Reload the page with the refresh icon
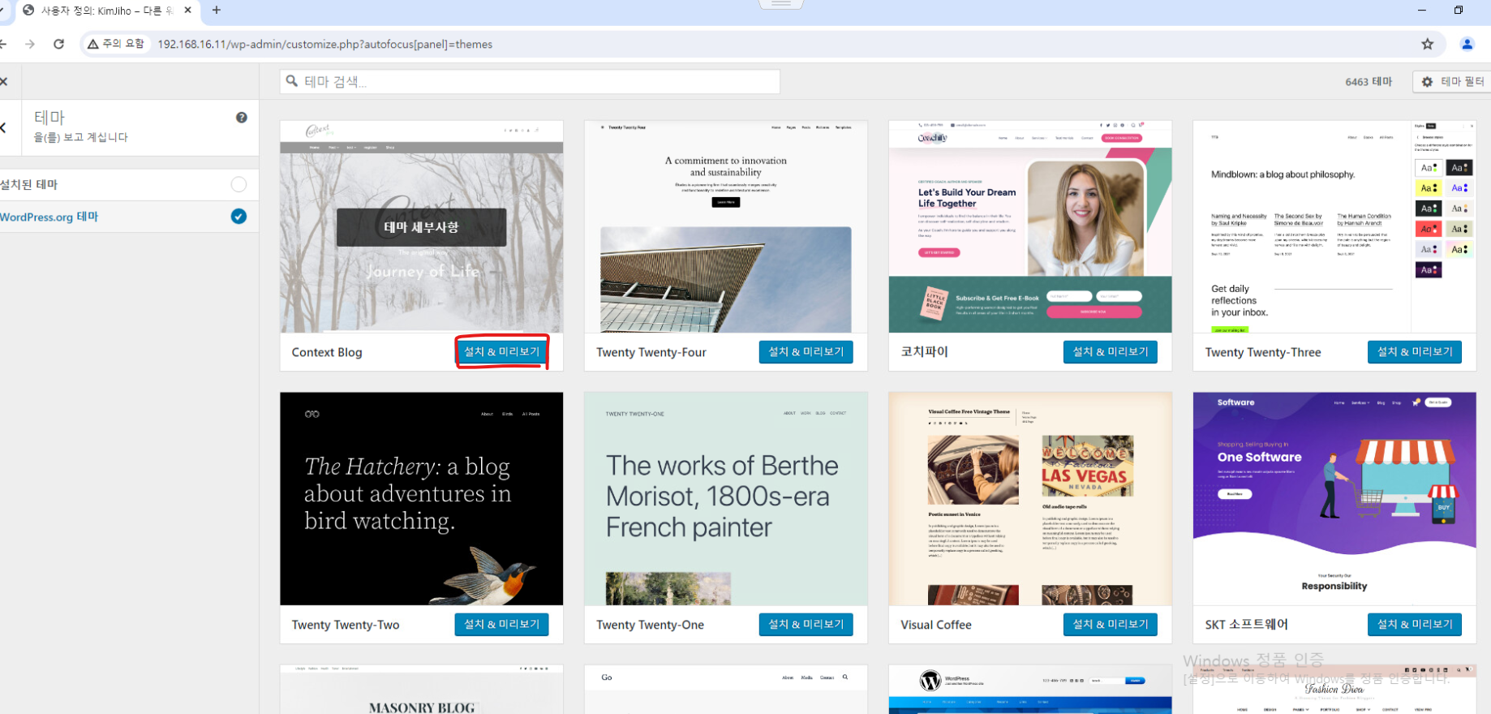Image resolution: width=1491 pixels, height=714 pixels. pos(58,44)
